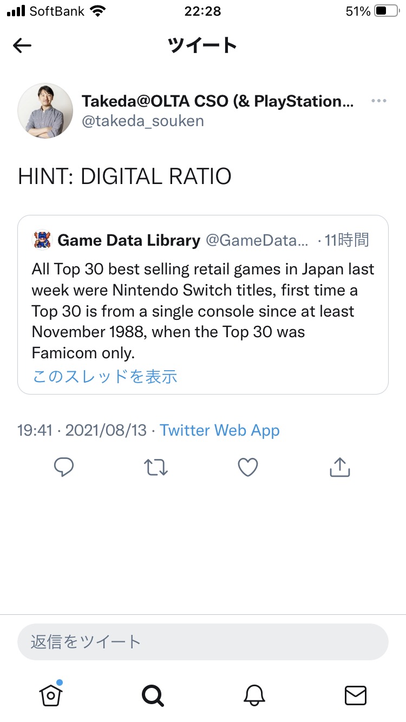Tap the battery icon in status bar
This screenshot has width=406, height=722.
tap(387, 11)
